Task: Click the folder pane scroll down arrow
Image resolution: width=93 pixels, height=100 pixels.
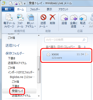Action: 39,96
